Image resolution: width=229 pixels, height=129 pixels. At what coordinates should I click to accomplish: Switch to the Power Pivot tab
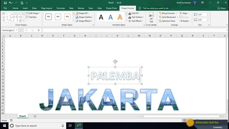(x=111, y=8)
